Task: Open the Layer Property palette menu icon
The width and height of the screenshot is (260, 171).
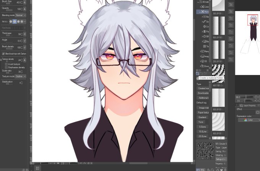Action: [237, 105]
